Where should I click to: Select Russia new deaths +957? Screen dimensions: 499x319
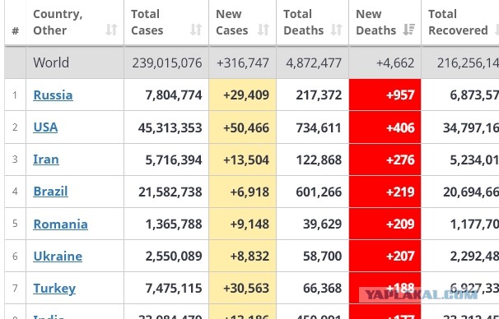[x=400, y=95]
